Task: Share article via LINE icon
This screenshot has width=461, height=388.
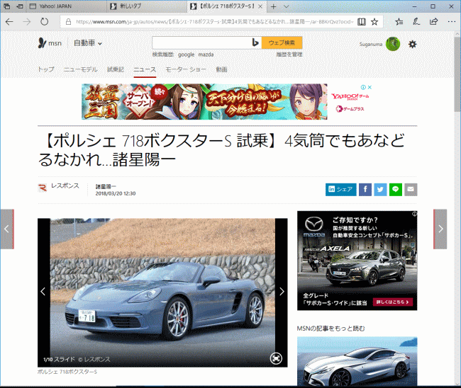Action: 396,190
